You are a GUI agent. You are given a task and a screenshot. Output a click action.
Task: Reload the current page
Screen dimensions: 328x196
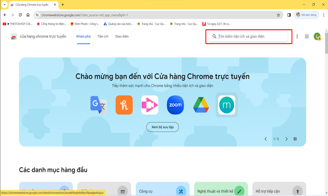click(20, 15)
